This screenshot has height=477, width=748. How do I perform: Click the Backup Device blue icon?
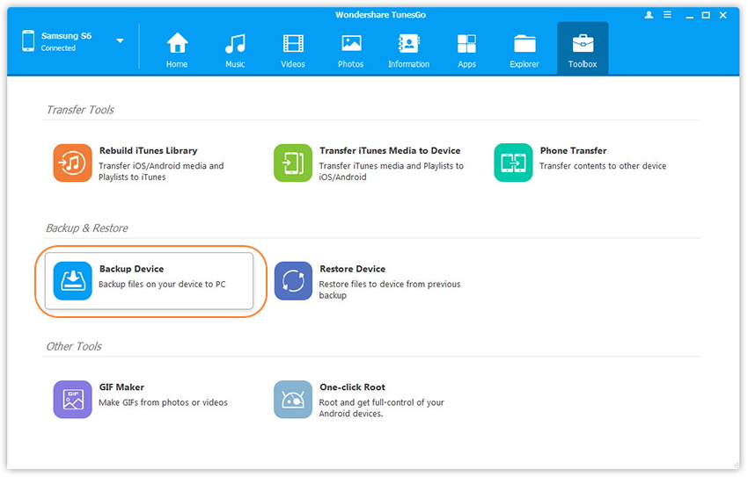pyautogui.click(x=72, y=281)
